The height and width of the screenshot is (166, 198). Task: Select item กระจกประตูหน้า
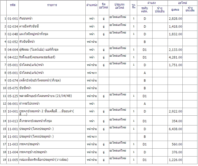pos(29,144)
